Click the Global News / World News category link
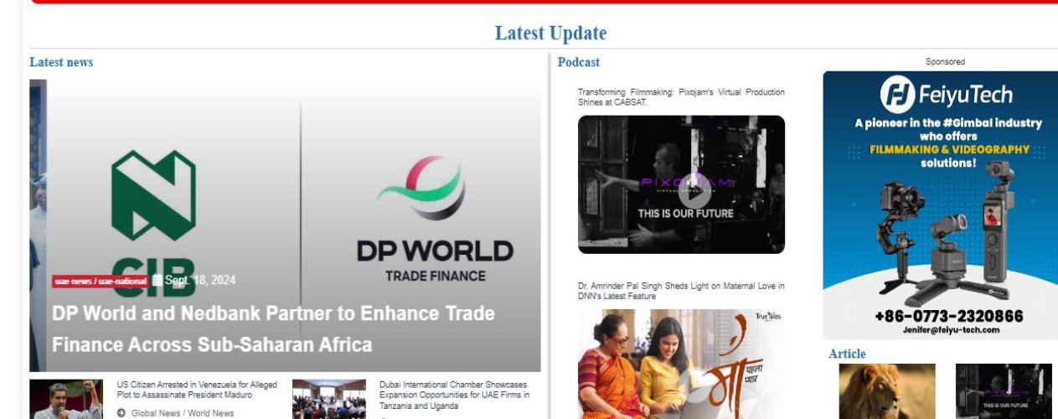1058x419 pixels. click(183, 413)
